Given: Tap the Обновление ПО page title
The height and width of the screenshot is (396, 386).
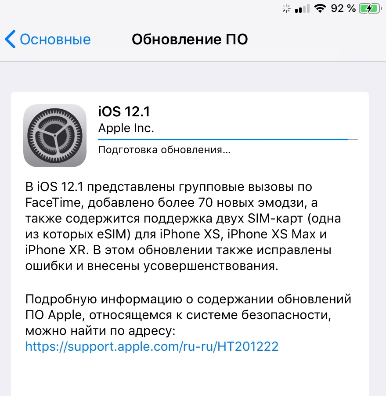Looking at the screenshot, I should (x=190, y=40).
